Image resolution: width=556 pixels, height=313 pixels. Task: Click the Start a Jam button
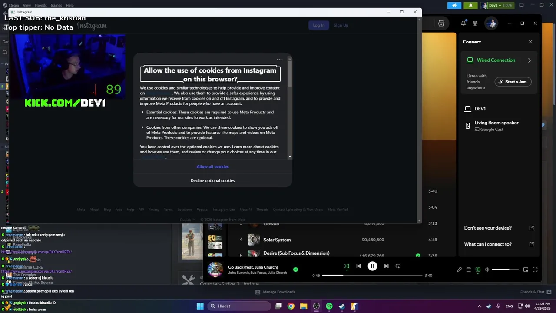(x=513, y=82)
